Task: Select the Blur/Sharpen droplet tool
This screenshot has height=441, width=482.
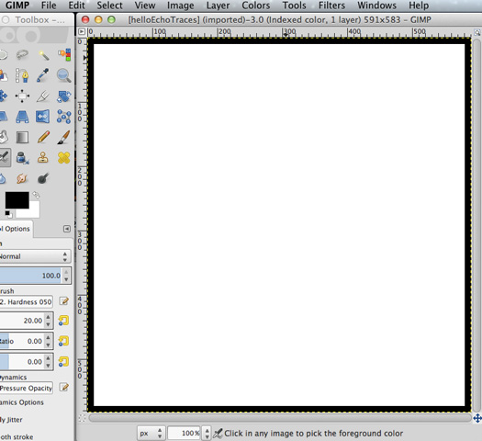Action: pyautogui.click(x=3, y=178)
